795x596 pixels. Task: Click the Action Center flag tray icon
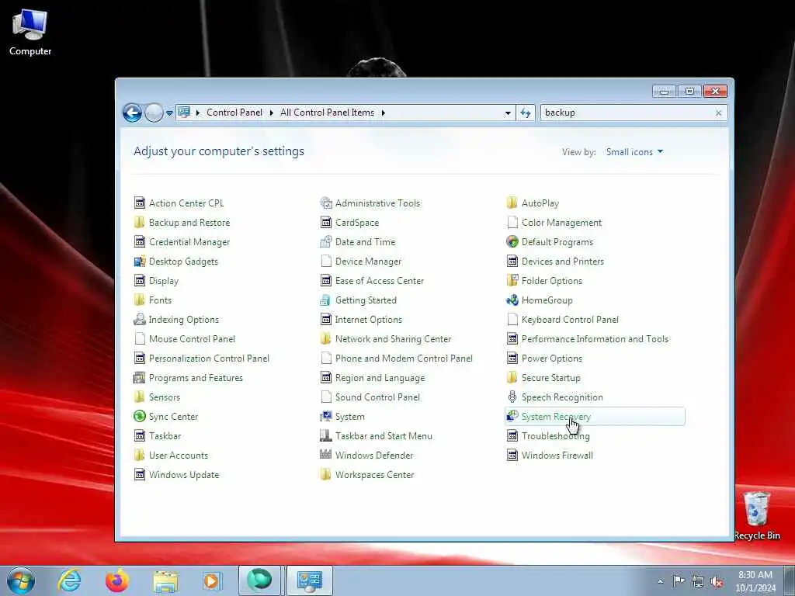pyautogui.click(x=679, y=581)
